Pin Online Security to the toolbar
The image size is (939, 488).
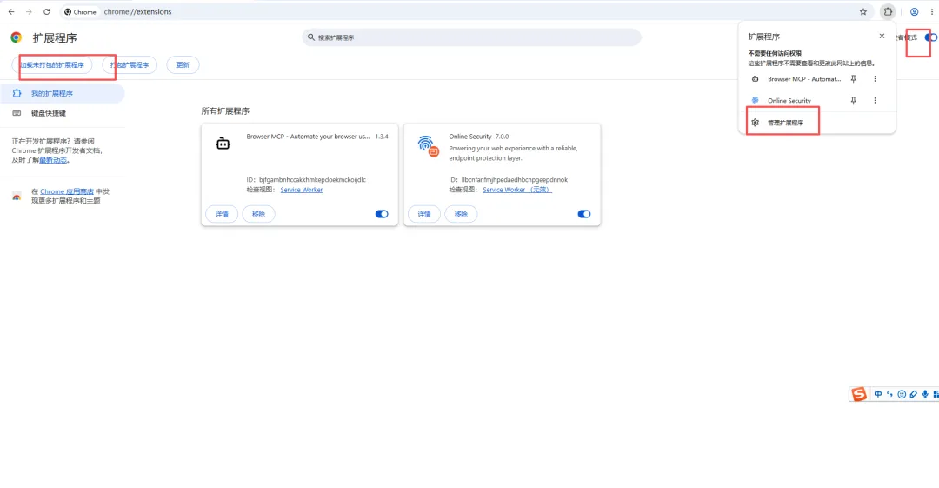[x=854, y=101]
